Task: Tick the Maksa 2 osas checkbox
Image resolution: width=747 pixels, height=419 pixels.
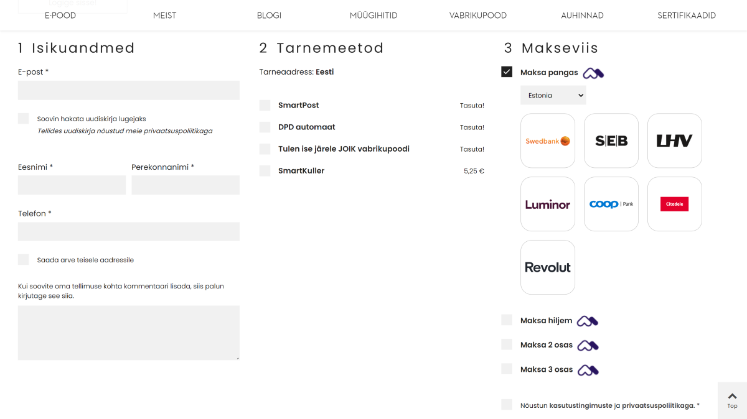Action: (x=507, y=344)
